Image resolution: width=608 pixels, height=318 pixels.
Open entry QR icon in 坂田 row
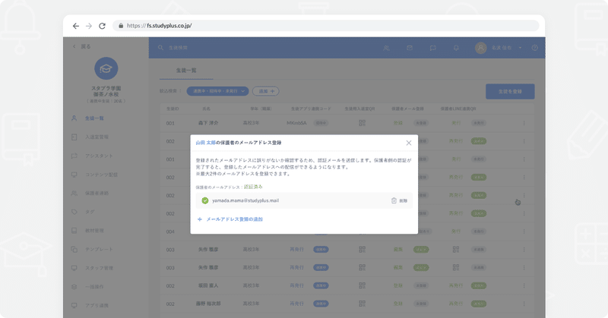click(363, 285)
